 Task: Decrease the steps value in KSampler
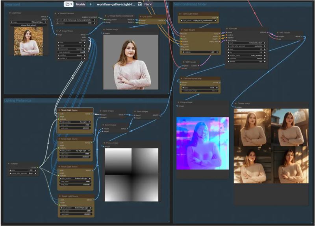click(229, 49)
